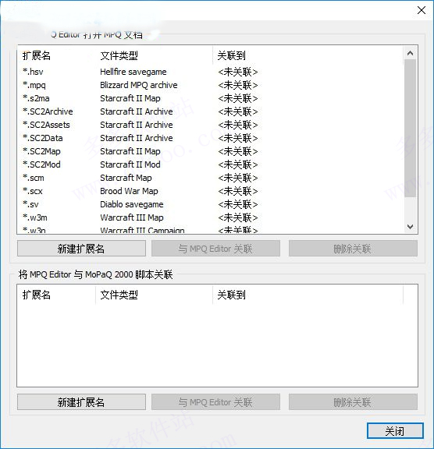Sort by the 扩展名 column header in top list
The width and height of the screenshot is (434, 449).
coord(57,55)
